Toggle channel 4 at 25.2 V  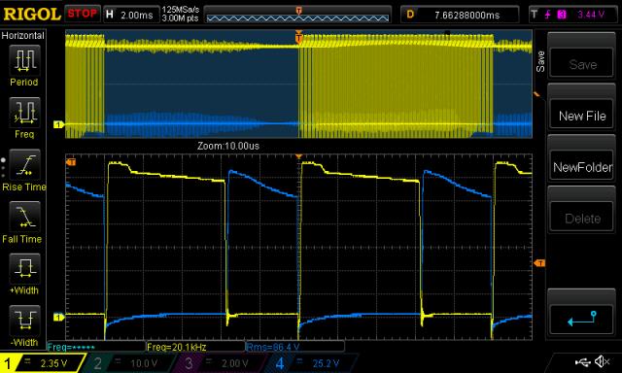(309, 363)
